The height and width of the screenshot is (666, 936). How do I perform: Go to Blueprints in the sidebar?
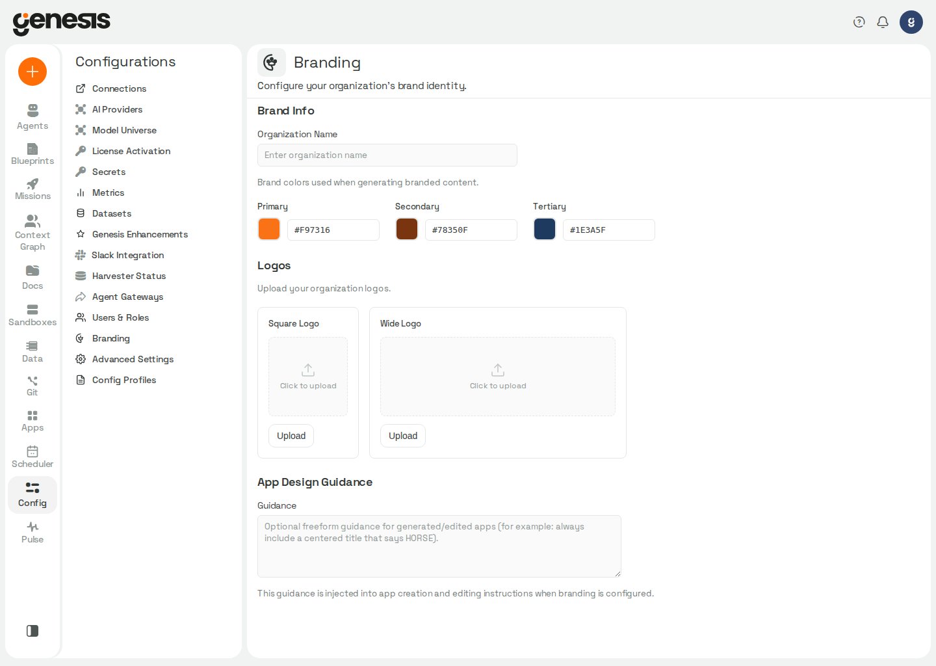point(32,154)
